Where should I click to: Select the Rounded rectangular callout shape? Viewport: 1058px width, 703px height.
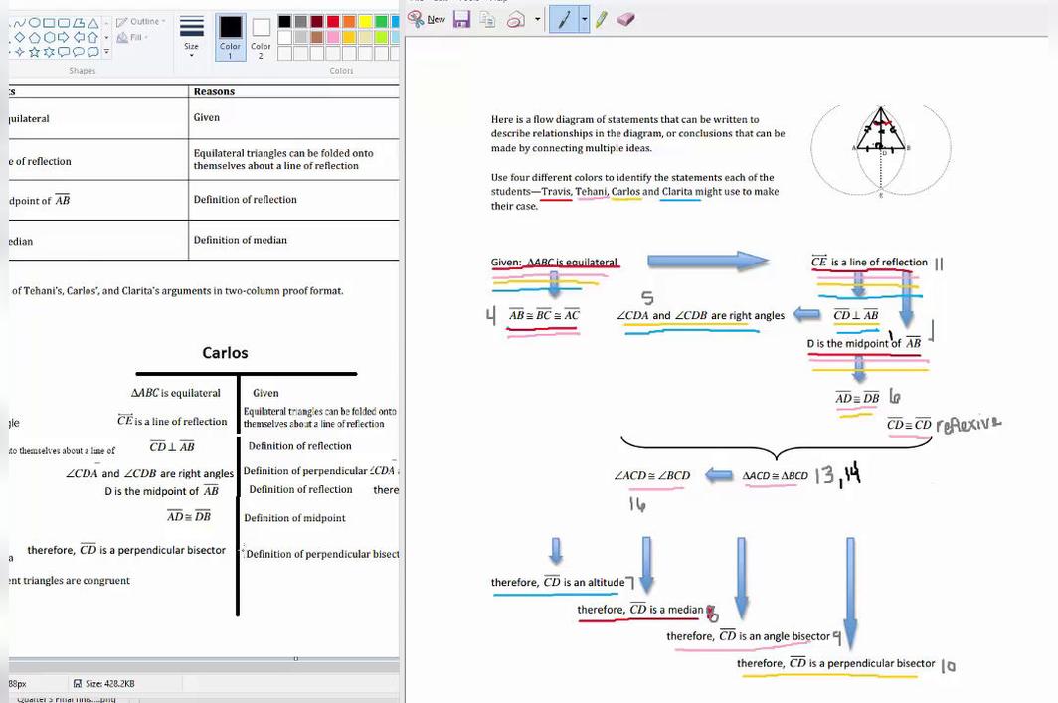pos(64,52)
